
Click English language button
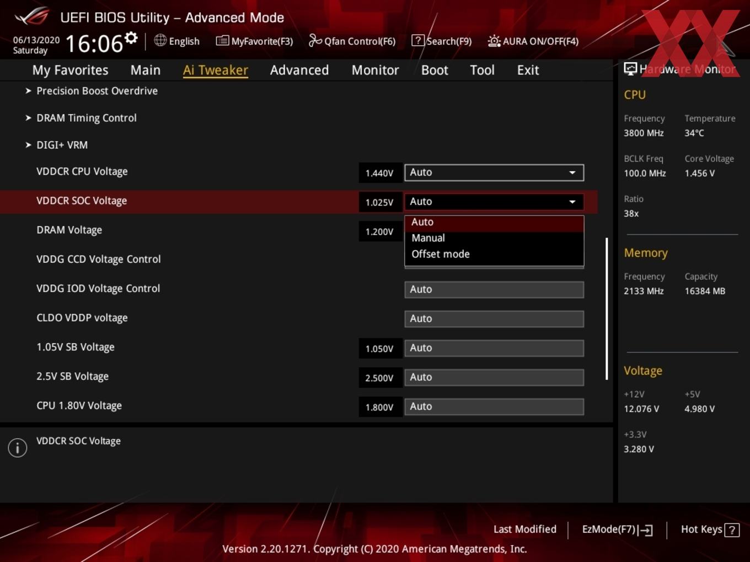(177, 41)
